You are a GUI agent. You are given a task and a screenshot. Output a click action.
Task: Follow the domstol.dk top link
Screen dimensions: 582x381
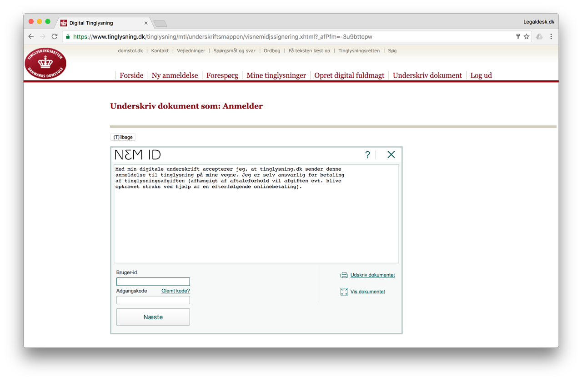pyautogui.click(x=130, y=51)
